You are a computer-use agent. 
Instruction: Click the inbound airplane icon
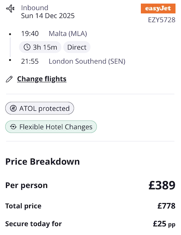point(10,8)
